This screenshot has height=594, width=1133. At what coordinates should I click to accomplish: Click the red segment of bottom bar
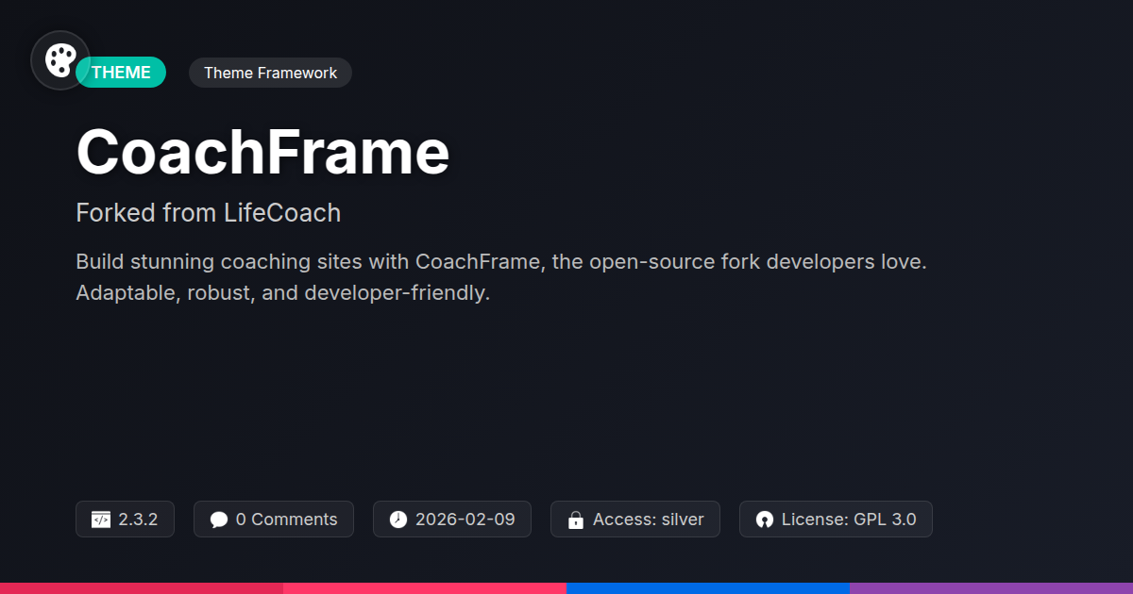(142, 587)
